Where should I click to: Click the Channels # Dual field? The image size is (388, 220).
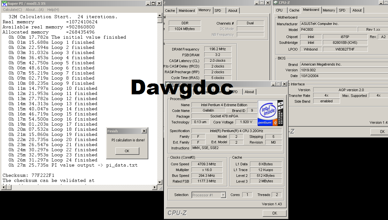[x=250, y=23]
